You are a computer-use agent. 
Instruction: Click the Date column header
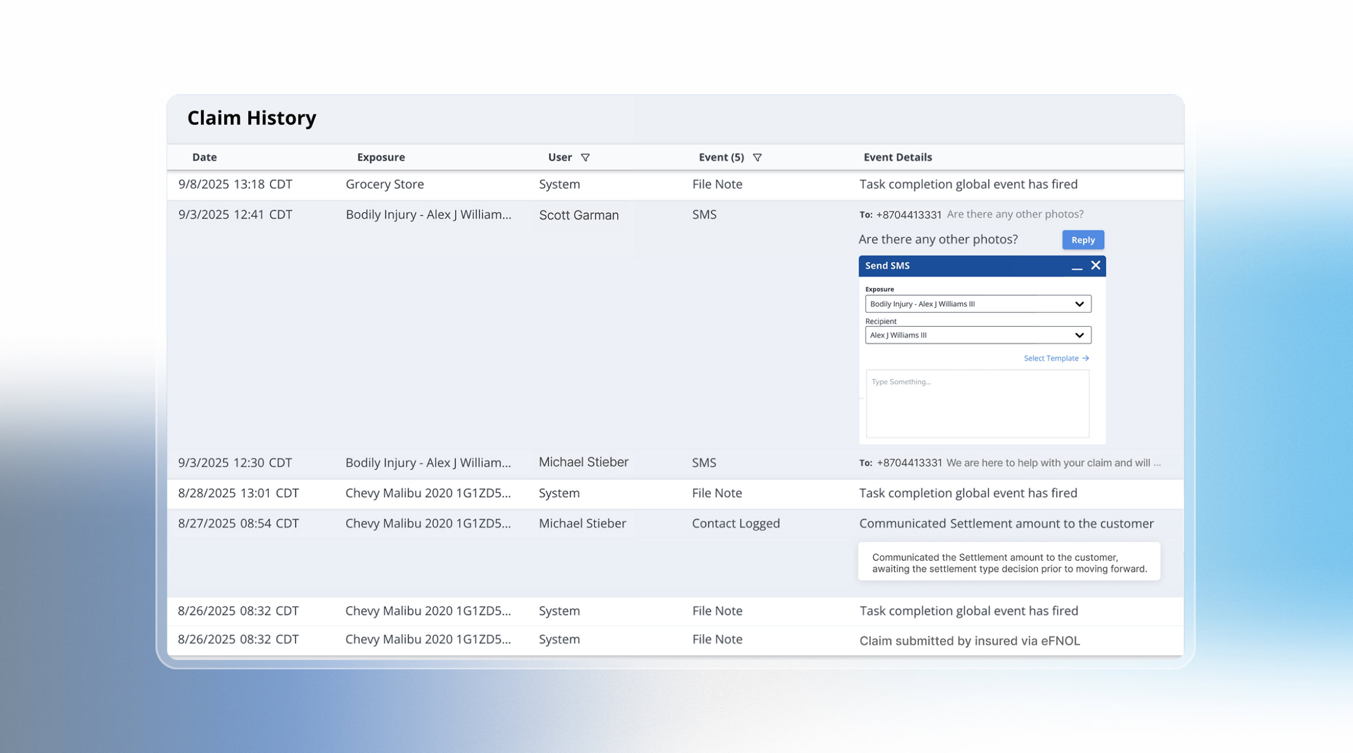[204, 157]
